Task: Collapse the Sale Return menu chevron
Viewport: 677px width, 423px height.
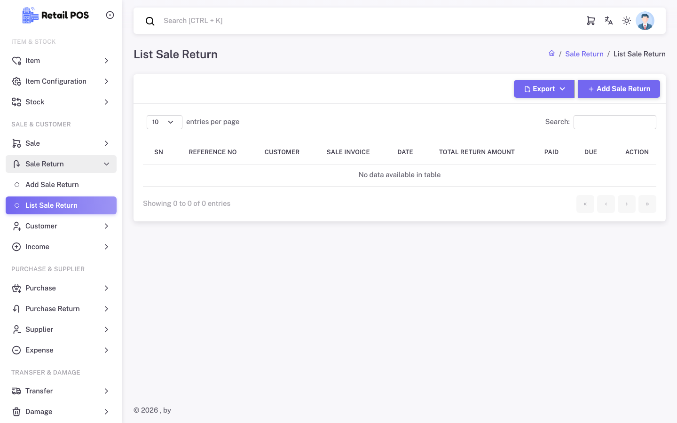Action: point(107,164)
